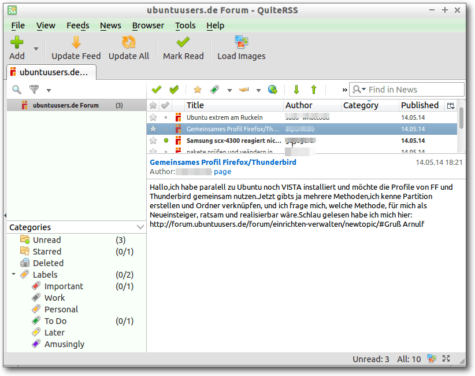Select ubuntuusers.de Forum in the feed tree
Viewport: 475px width, 376px height.
(77, 105)
